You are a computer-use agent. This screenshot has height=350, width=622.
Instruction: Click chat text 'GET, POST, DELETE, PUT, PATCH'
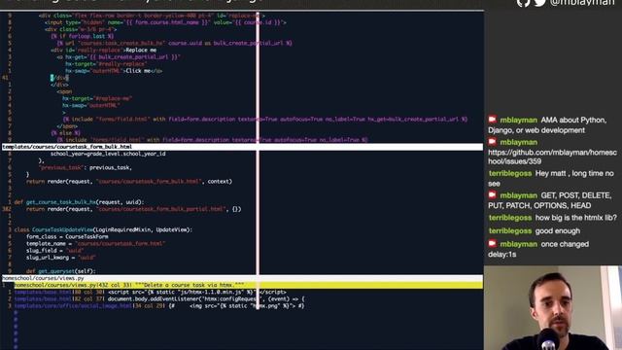point(549,200)
